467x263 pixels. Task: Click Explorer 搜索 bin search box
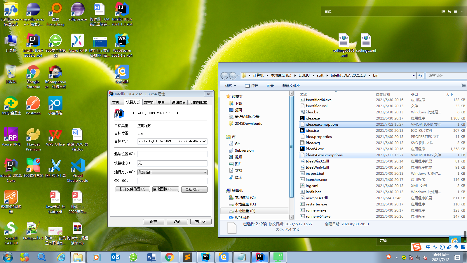tap(447, 75)
